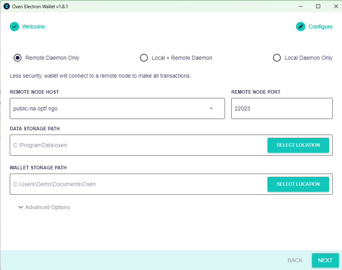Select Remote Daemon Only radio button

click(x=18, y=58)
